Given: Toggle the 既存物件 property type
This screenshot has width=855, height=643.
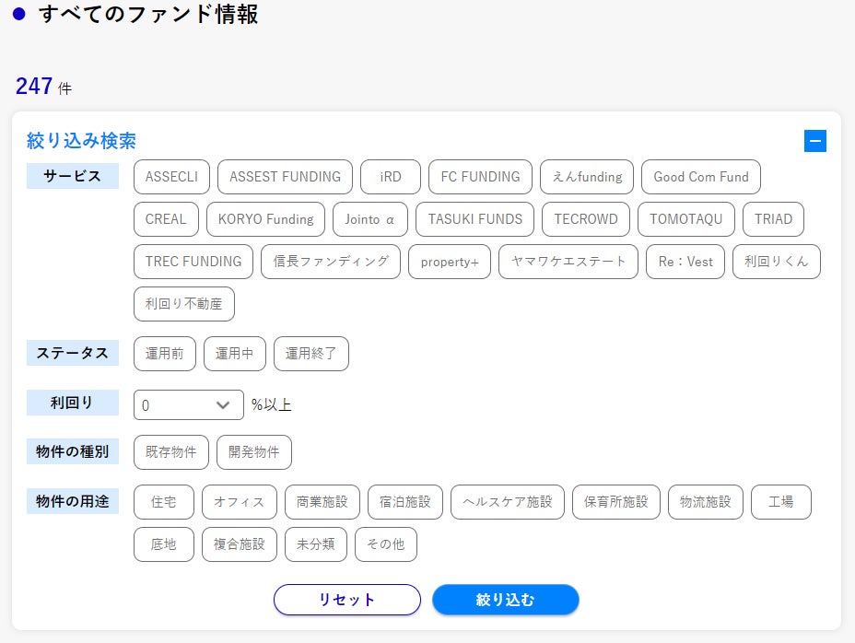Looking at the screenshot, I should point(171,452).
